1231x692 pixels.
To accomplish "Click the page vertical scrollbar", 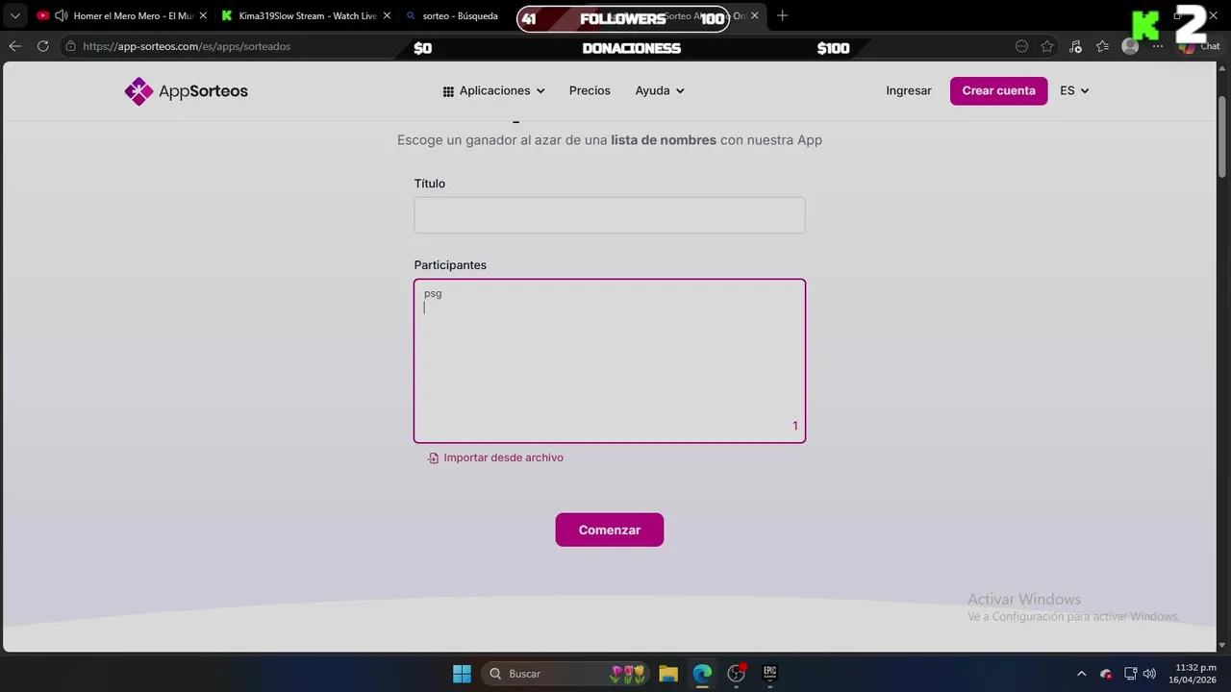I will [1222, 135].
